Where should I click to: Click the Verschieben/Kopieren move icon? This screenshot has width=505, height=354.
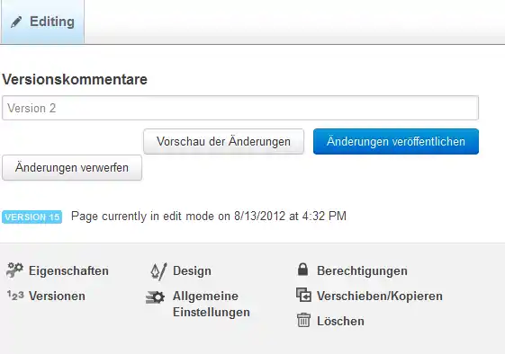click(x=303, y=295)
